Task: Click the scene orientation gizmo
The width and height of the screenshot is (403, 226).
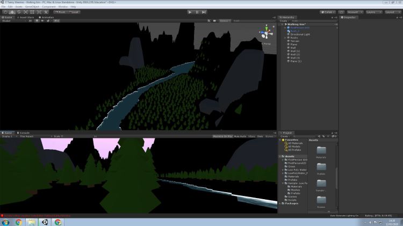Action: click(x=267, y=33)
